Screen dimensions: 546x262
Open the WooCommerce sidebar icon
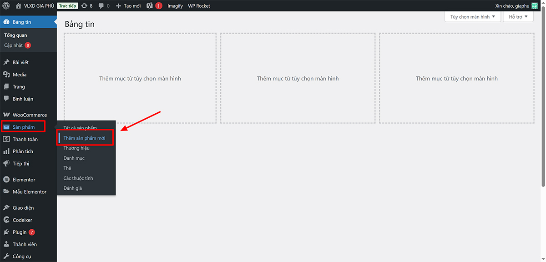tap(6, 115)
